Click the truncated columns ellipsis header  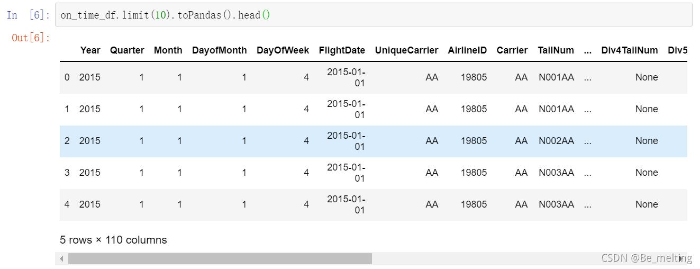point(587,50)
